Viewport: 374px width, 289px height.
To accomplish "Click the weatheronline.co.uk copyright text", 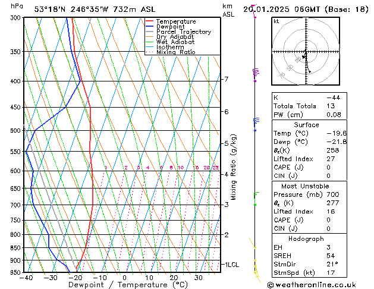I will coord(312,285).
